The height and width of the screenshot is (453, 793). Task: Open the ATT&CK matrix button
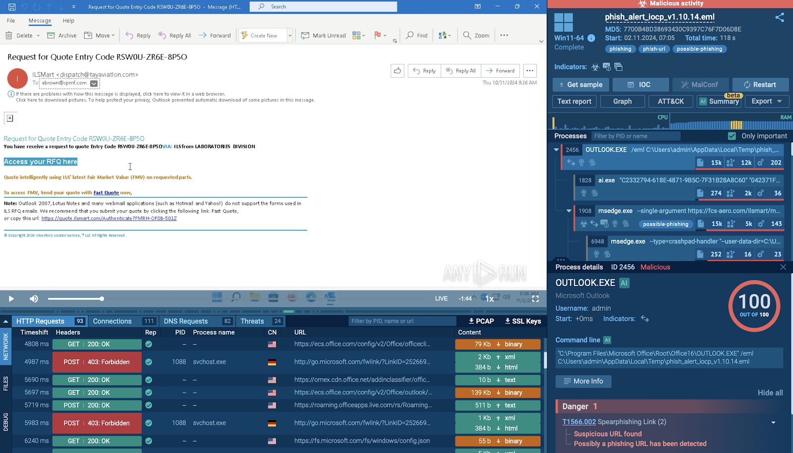(x=671, y=101)
